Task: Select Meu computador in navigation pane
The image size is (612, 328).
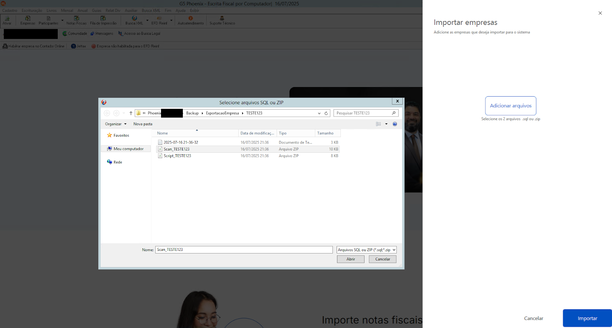Action: [x=126, y=149]
